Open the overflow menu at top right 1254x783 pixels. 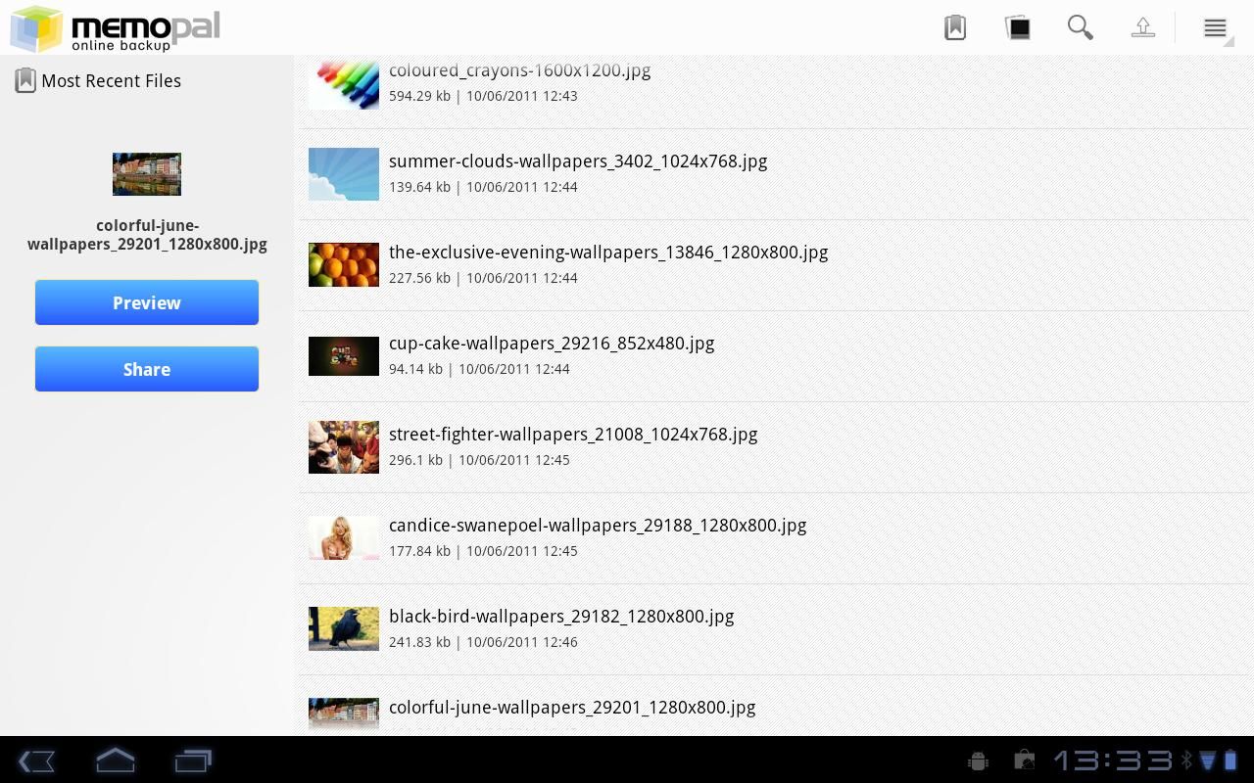[x=1213, y=27]
